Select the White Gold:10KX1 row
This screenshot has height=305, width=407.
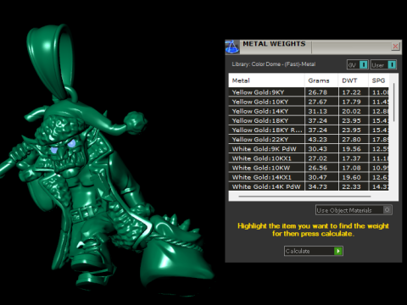coord(309,158)
